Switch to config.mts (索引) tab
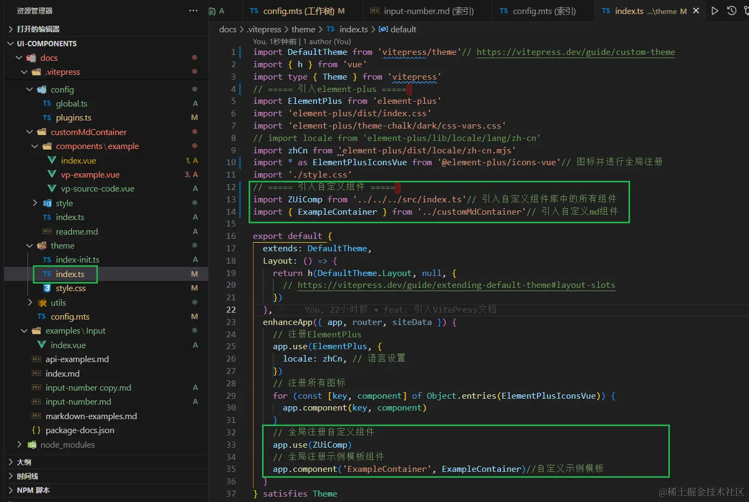Image resolution: width=749 pixels, height=502 pixels. coord(543,11)
